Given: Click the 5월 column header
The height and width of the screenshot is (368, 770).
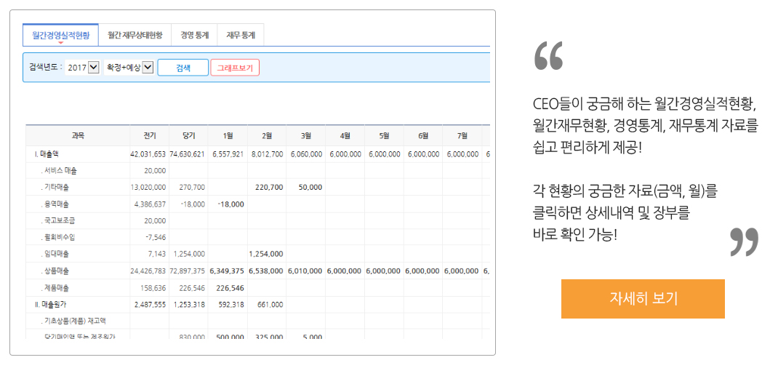Looking at the screenshot, I should 385,135.
